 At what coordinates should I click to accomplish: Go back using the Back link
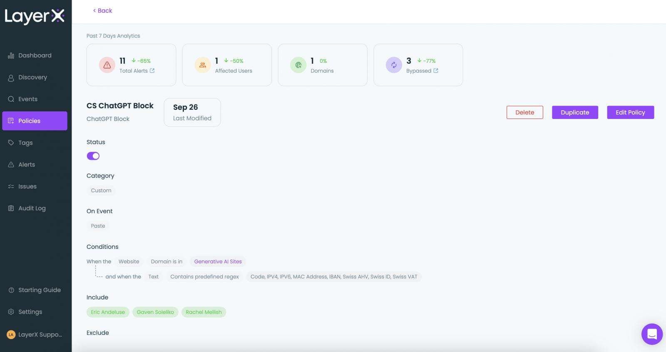(x=102, y=10)
